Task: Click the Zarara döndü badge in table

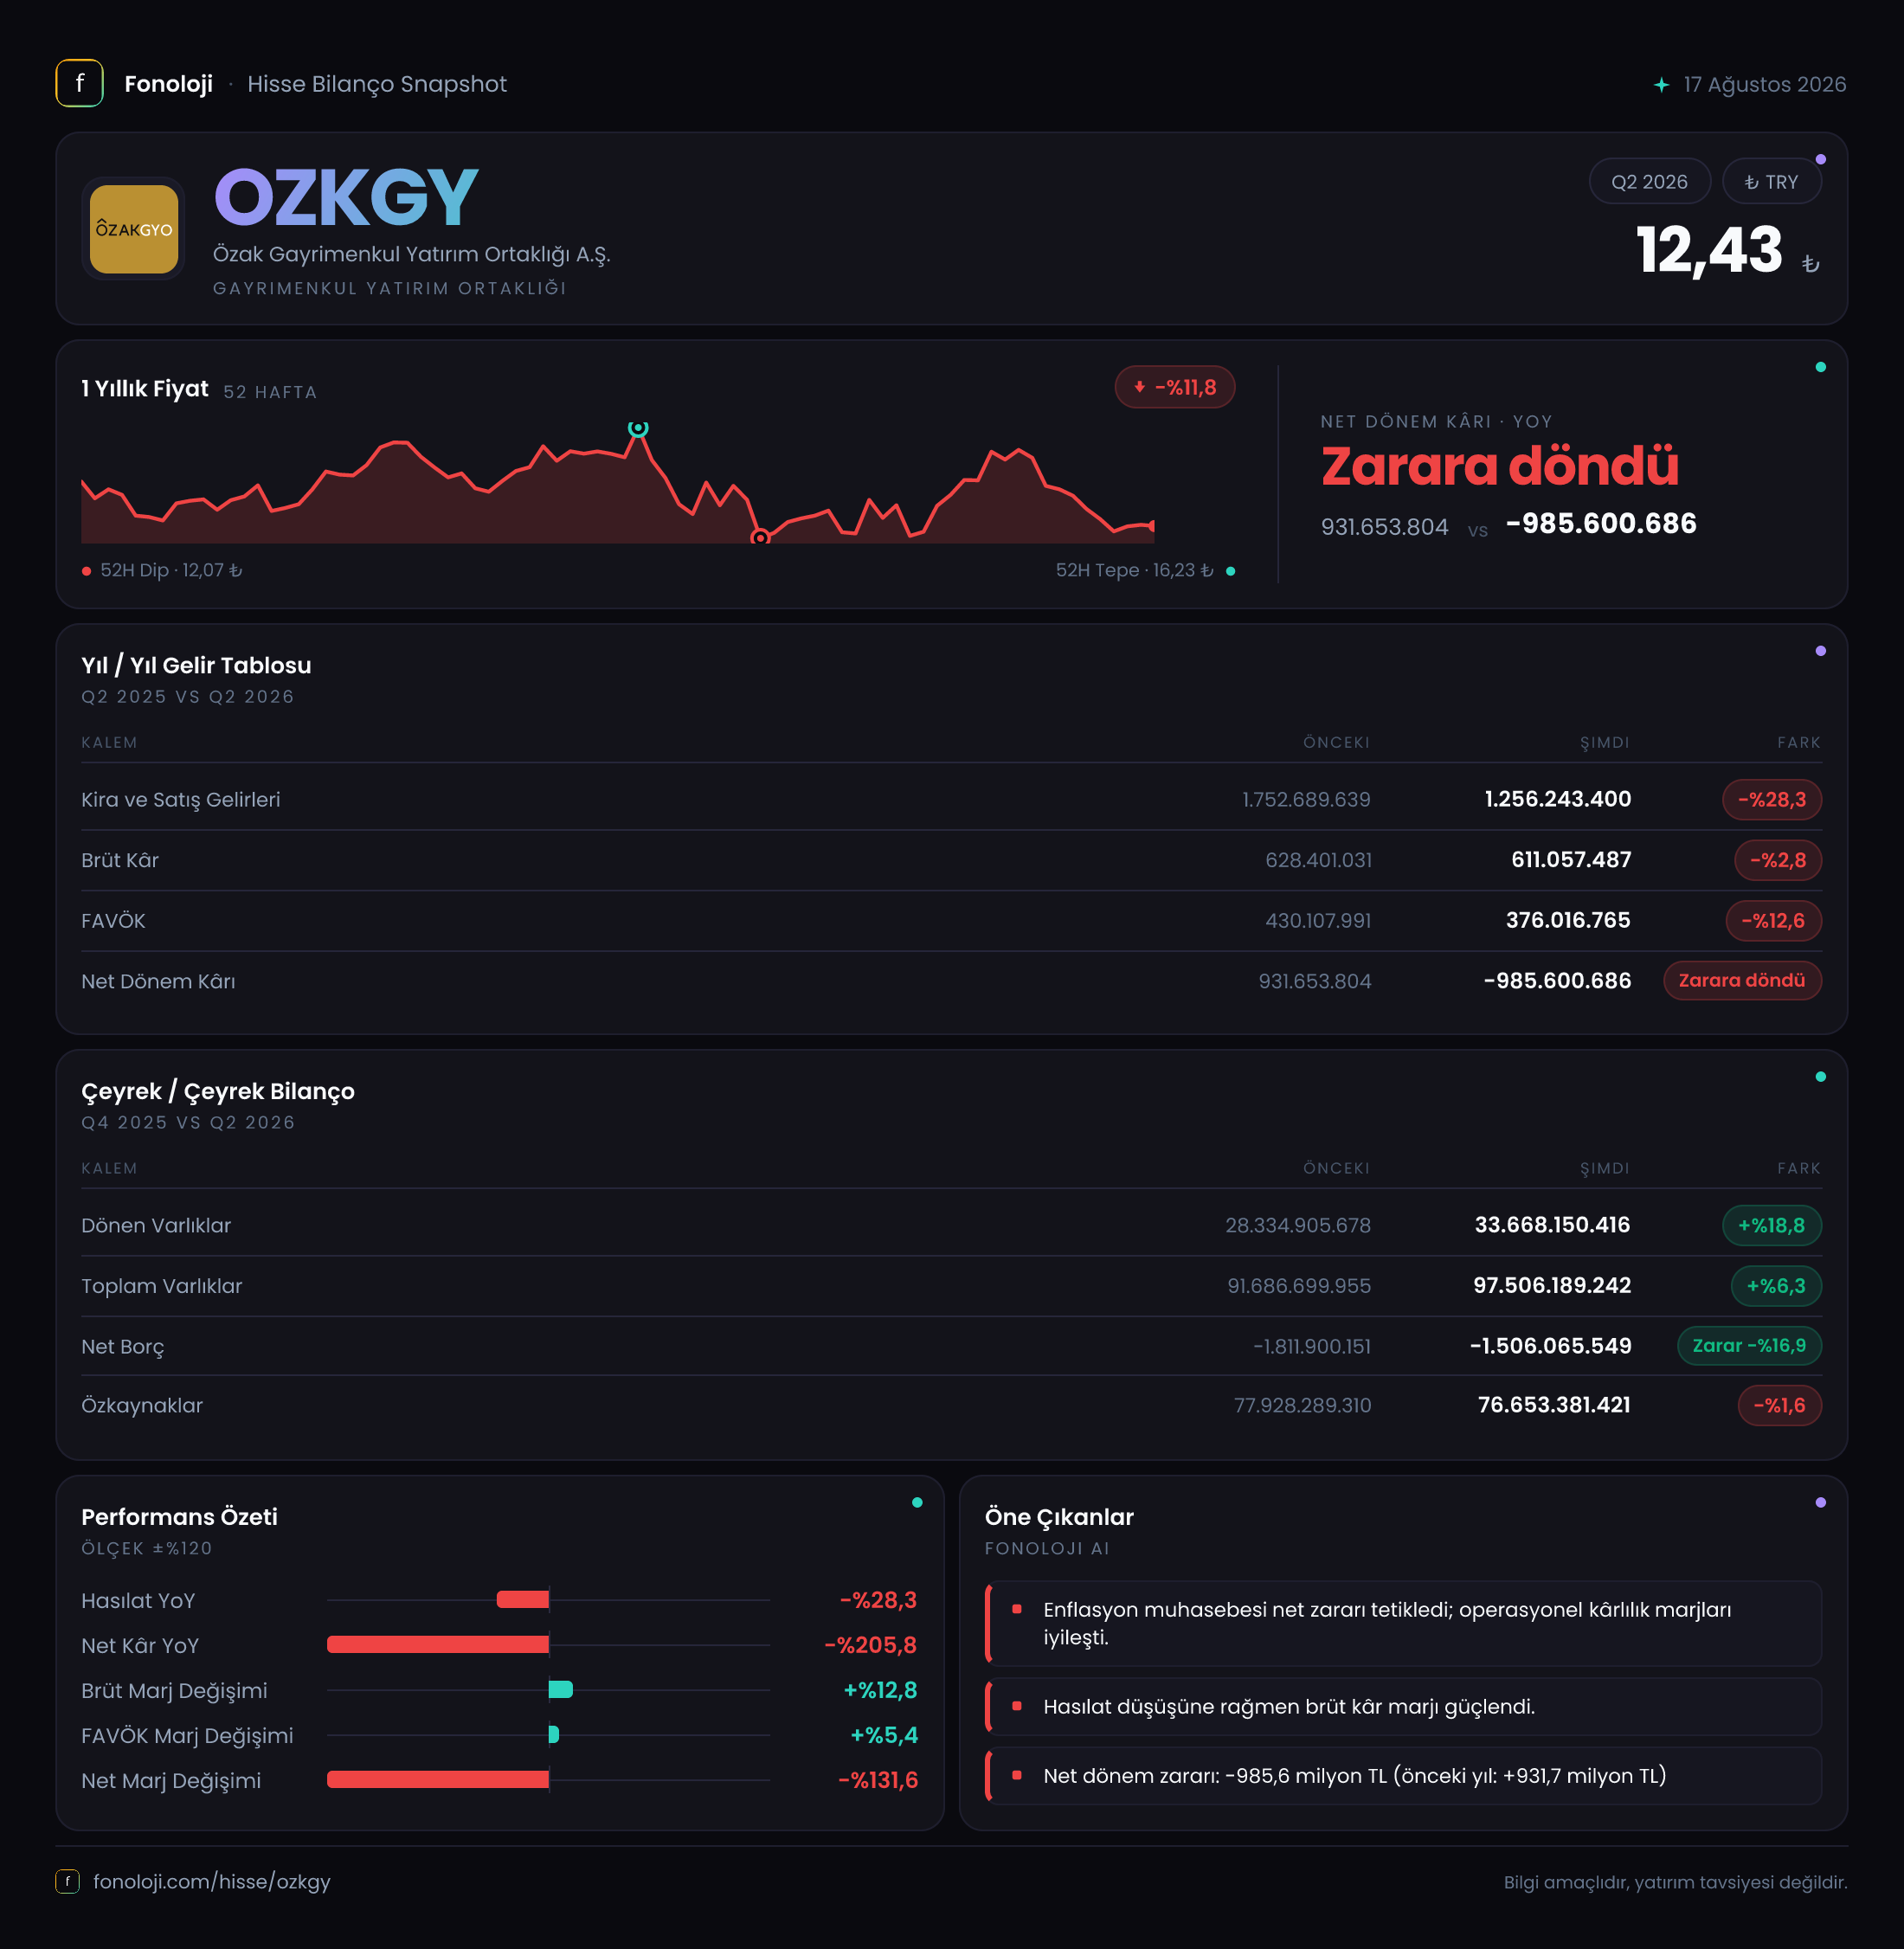Action: click(1742, 980)
